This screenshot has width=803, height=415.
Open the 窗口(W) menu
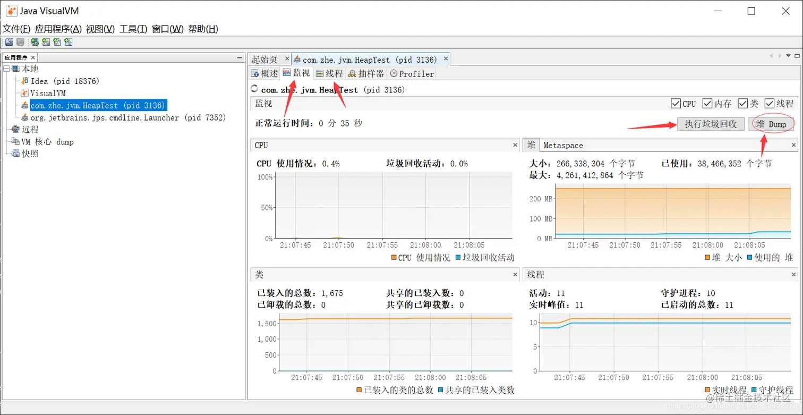click(x=168, y=29)
